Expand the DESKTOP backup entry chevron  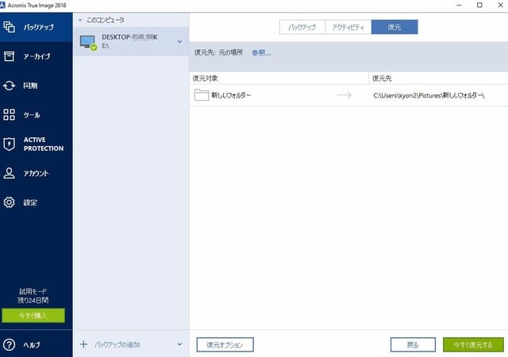(179, 41)
